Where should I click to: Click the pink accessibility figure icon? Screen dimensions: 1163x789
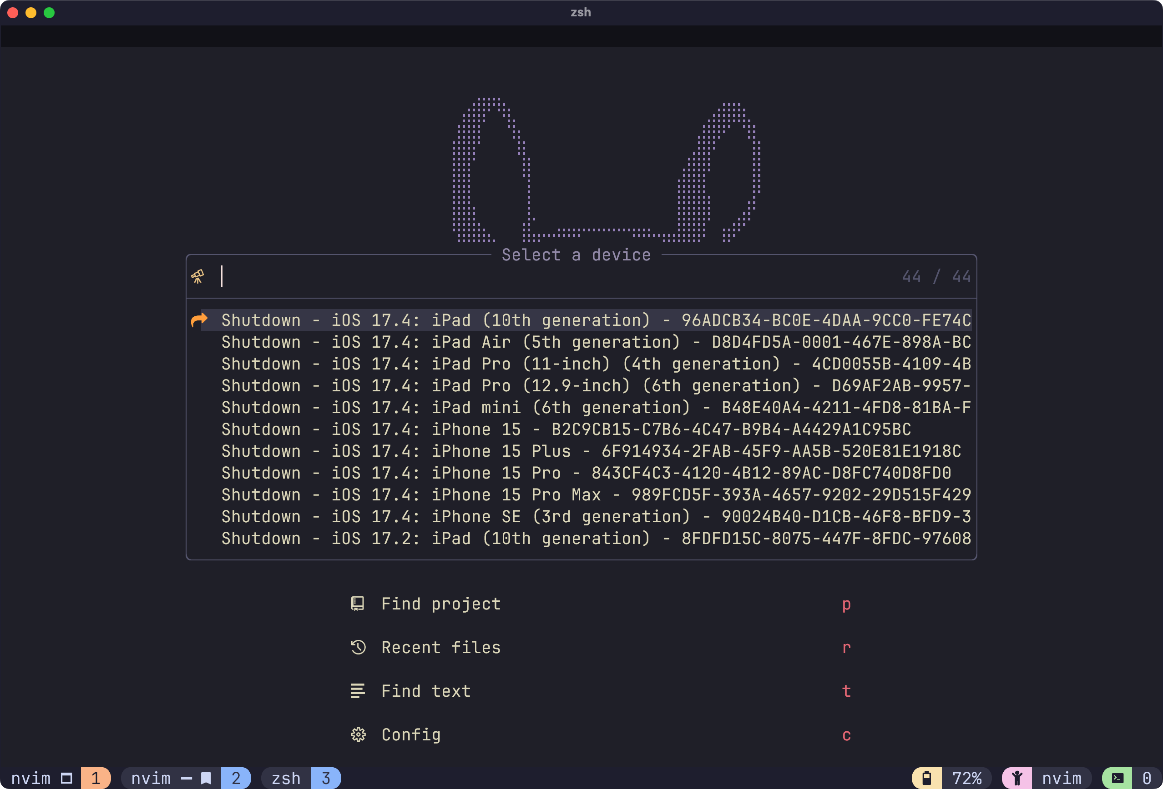[1016, 778]
